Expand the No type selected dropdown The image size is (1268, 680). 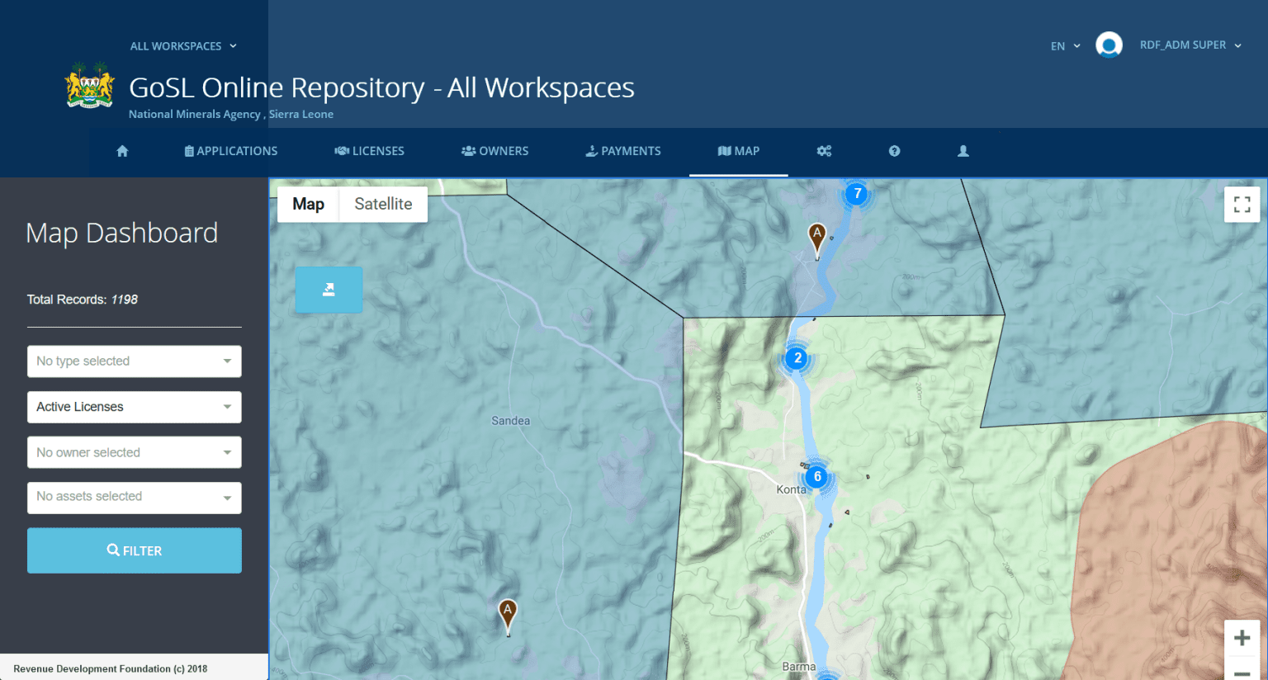[x=135, y=361]
